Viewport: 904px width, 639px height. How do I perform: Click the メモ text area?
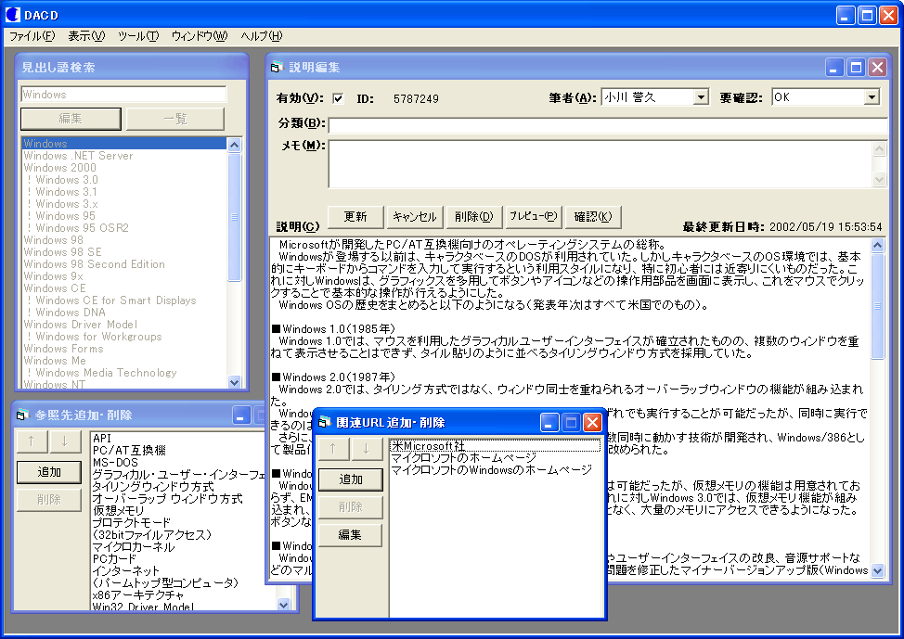click(x=601, y=164)
